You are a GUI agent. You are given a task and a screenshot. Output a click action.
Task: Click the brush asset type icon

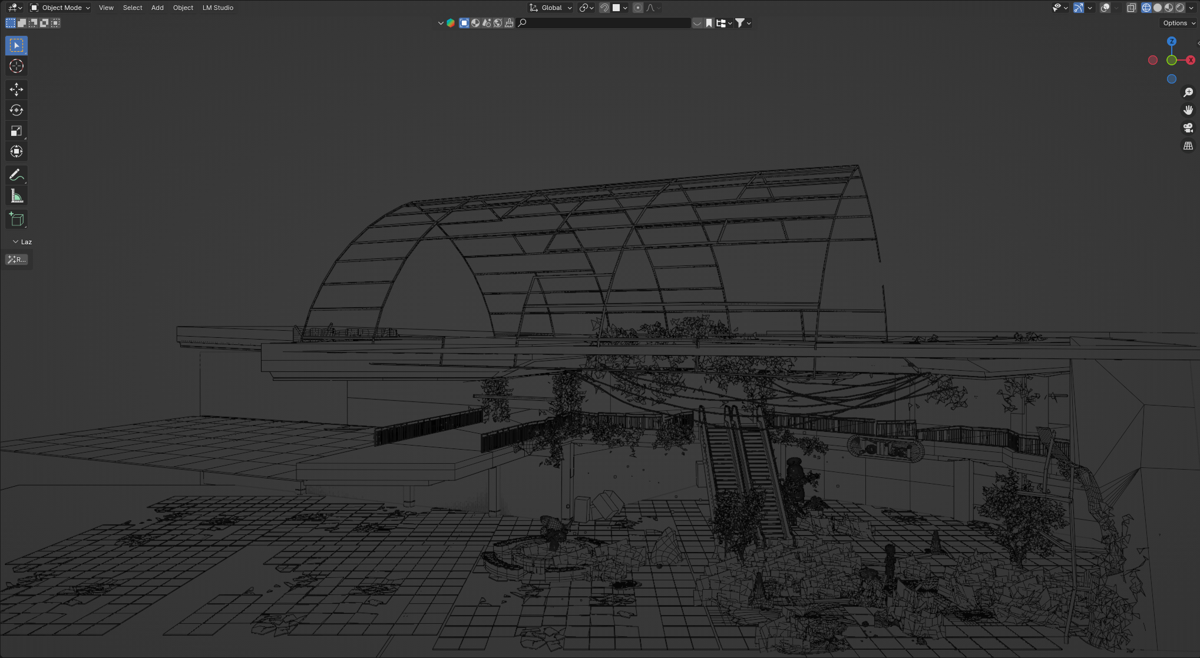(x=509, y=23)
